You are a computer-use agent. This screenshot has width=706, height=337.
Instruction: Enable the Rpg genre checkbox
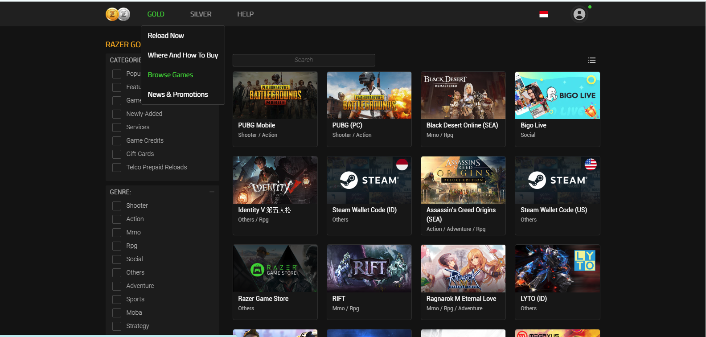coord(117,246)
